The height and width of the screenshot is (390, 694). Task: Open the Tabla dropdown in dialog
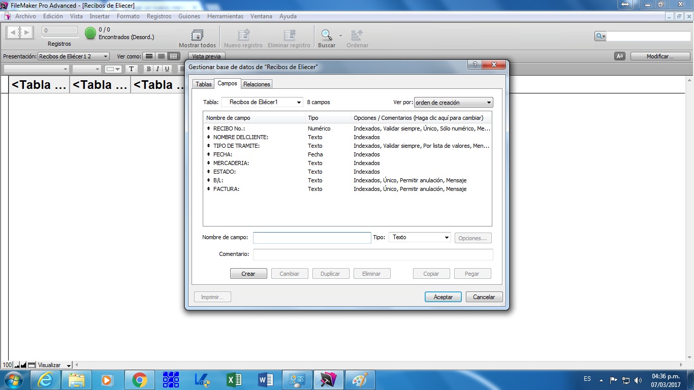click(x=262, y=102)
